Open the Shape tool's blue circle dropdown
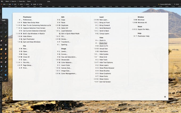Image resolution: width=181 pixels, height=113 pixels. tap(6, 75)
